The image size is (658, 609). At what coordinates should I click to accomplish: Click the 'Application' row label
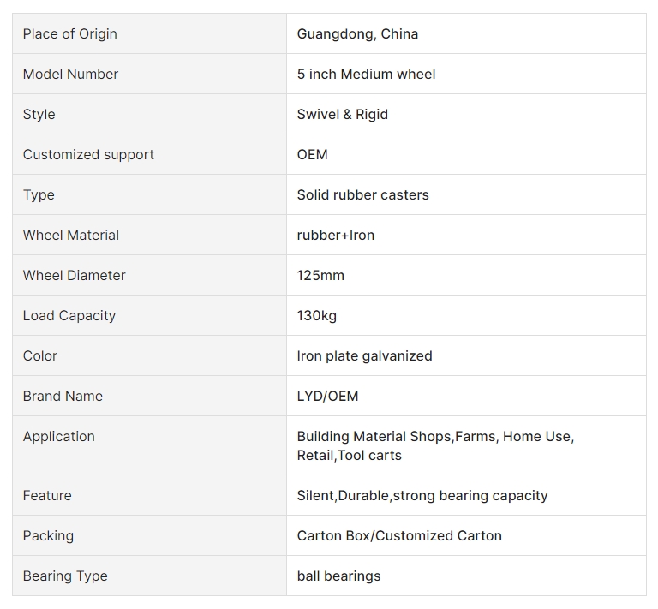[59, 436]
